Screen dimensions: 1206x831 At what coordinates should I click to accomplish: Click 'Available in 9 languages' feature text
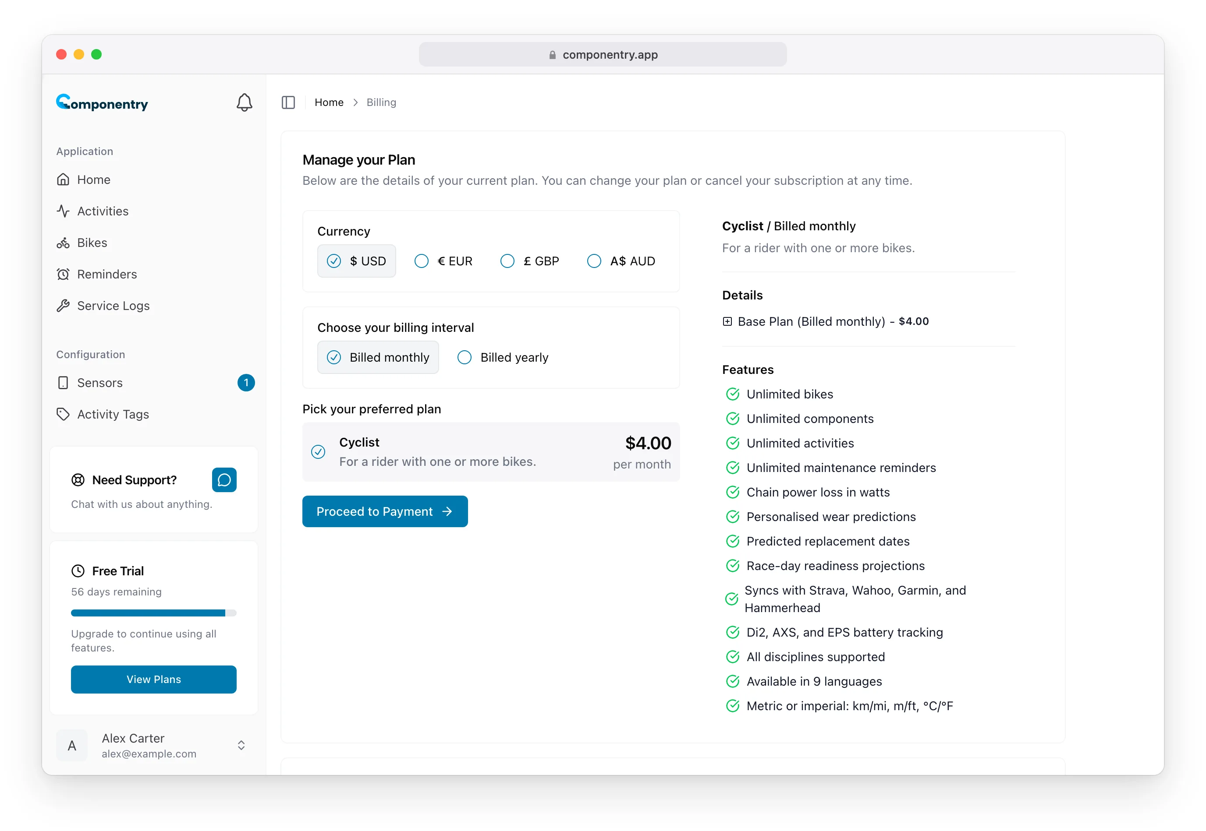[x=814, y=682]
